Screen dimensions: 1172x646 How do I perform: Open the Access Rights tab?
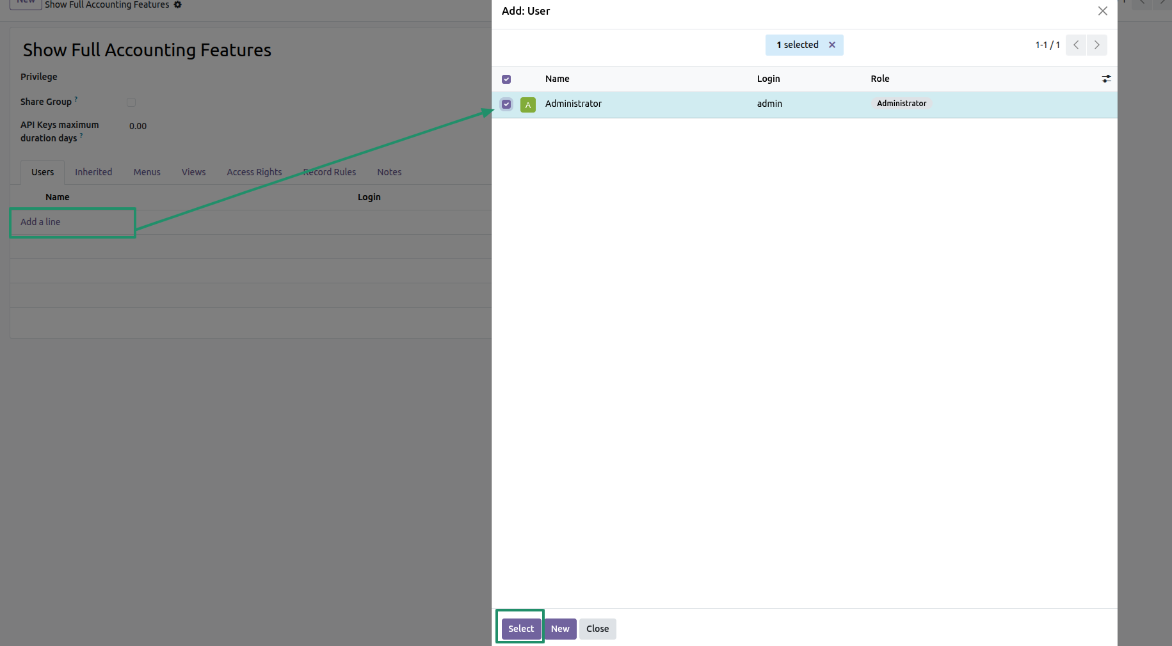point(254,172)
